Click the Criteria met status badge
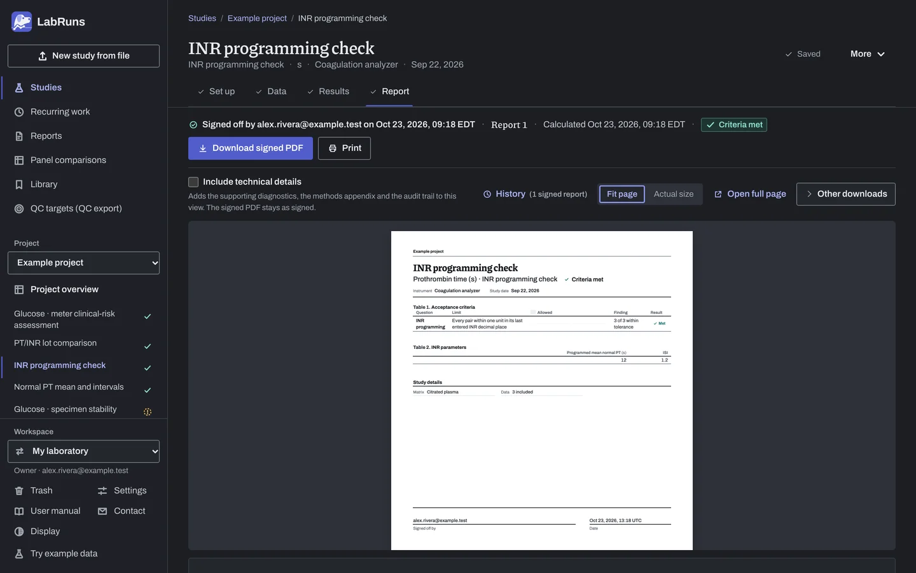 coord(734,125)
